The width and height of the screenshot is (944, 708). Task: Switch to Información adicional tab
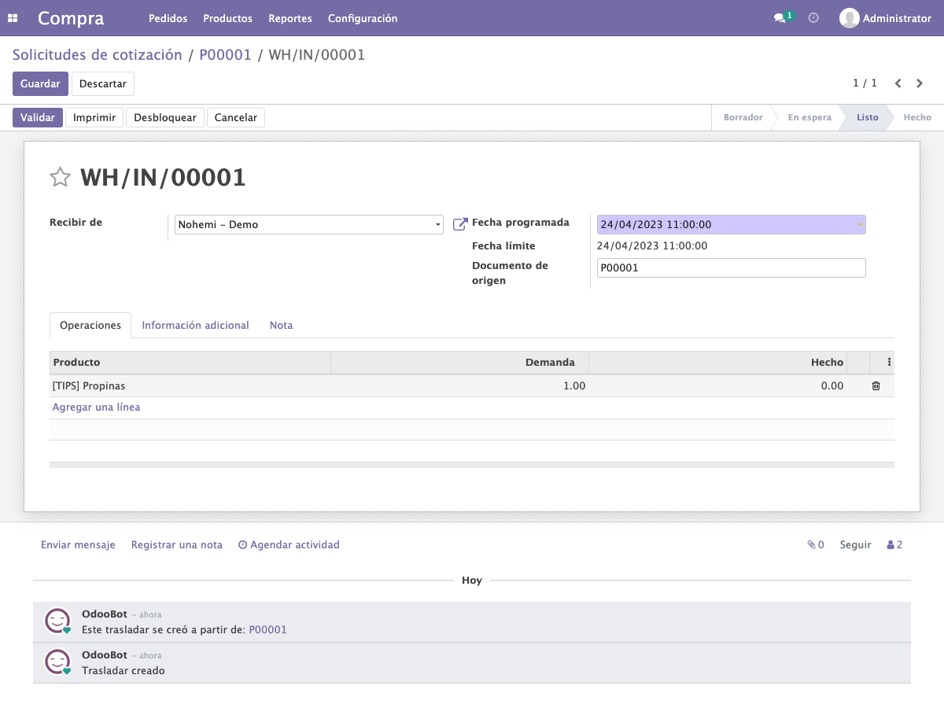coord(195,325)
